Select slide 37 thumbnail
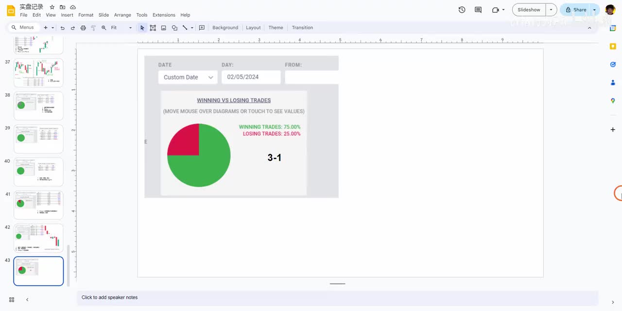 [38, 73]
